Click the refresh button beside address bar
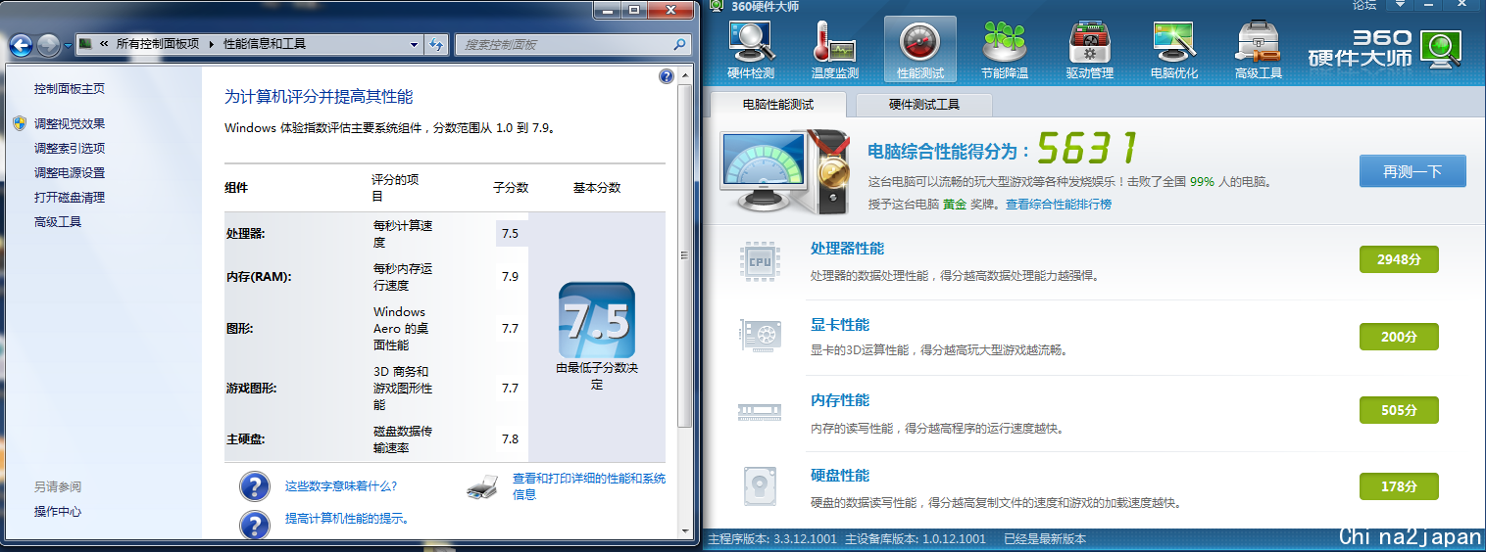 [x=437, y=44]
